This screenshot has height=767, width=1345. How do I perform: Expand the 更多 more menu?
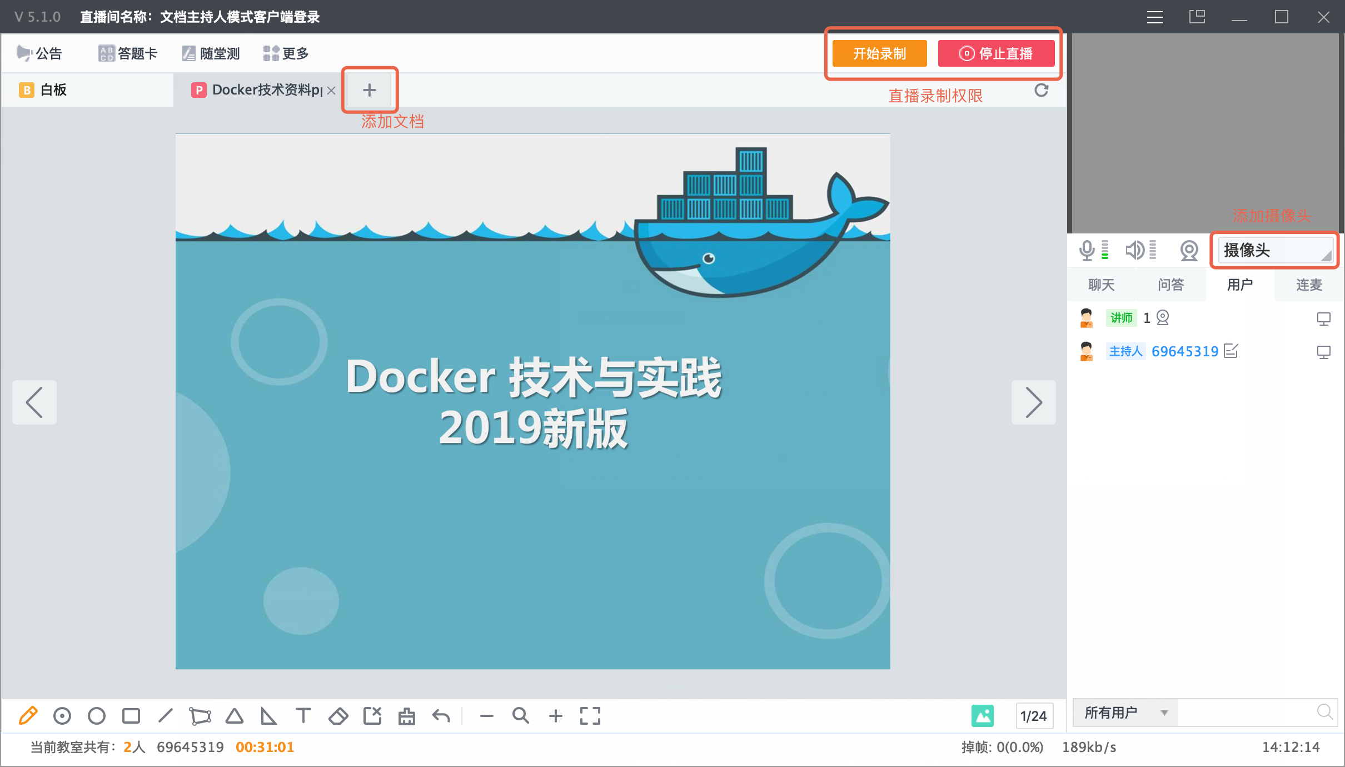(286, 53)
